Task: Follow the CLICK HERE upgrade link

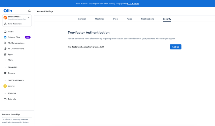Action: (x=133, y=4)
